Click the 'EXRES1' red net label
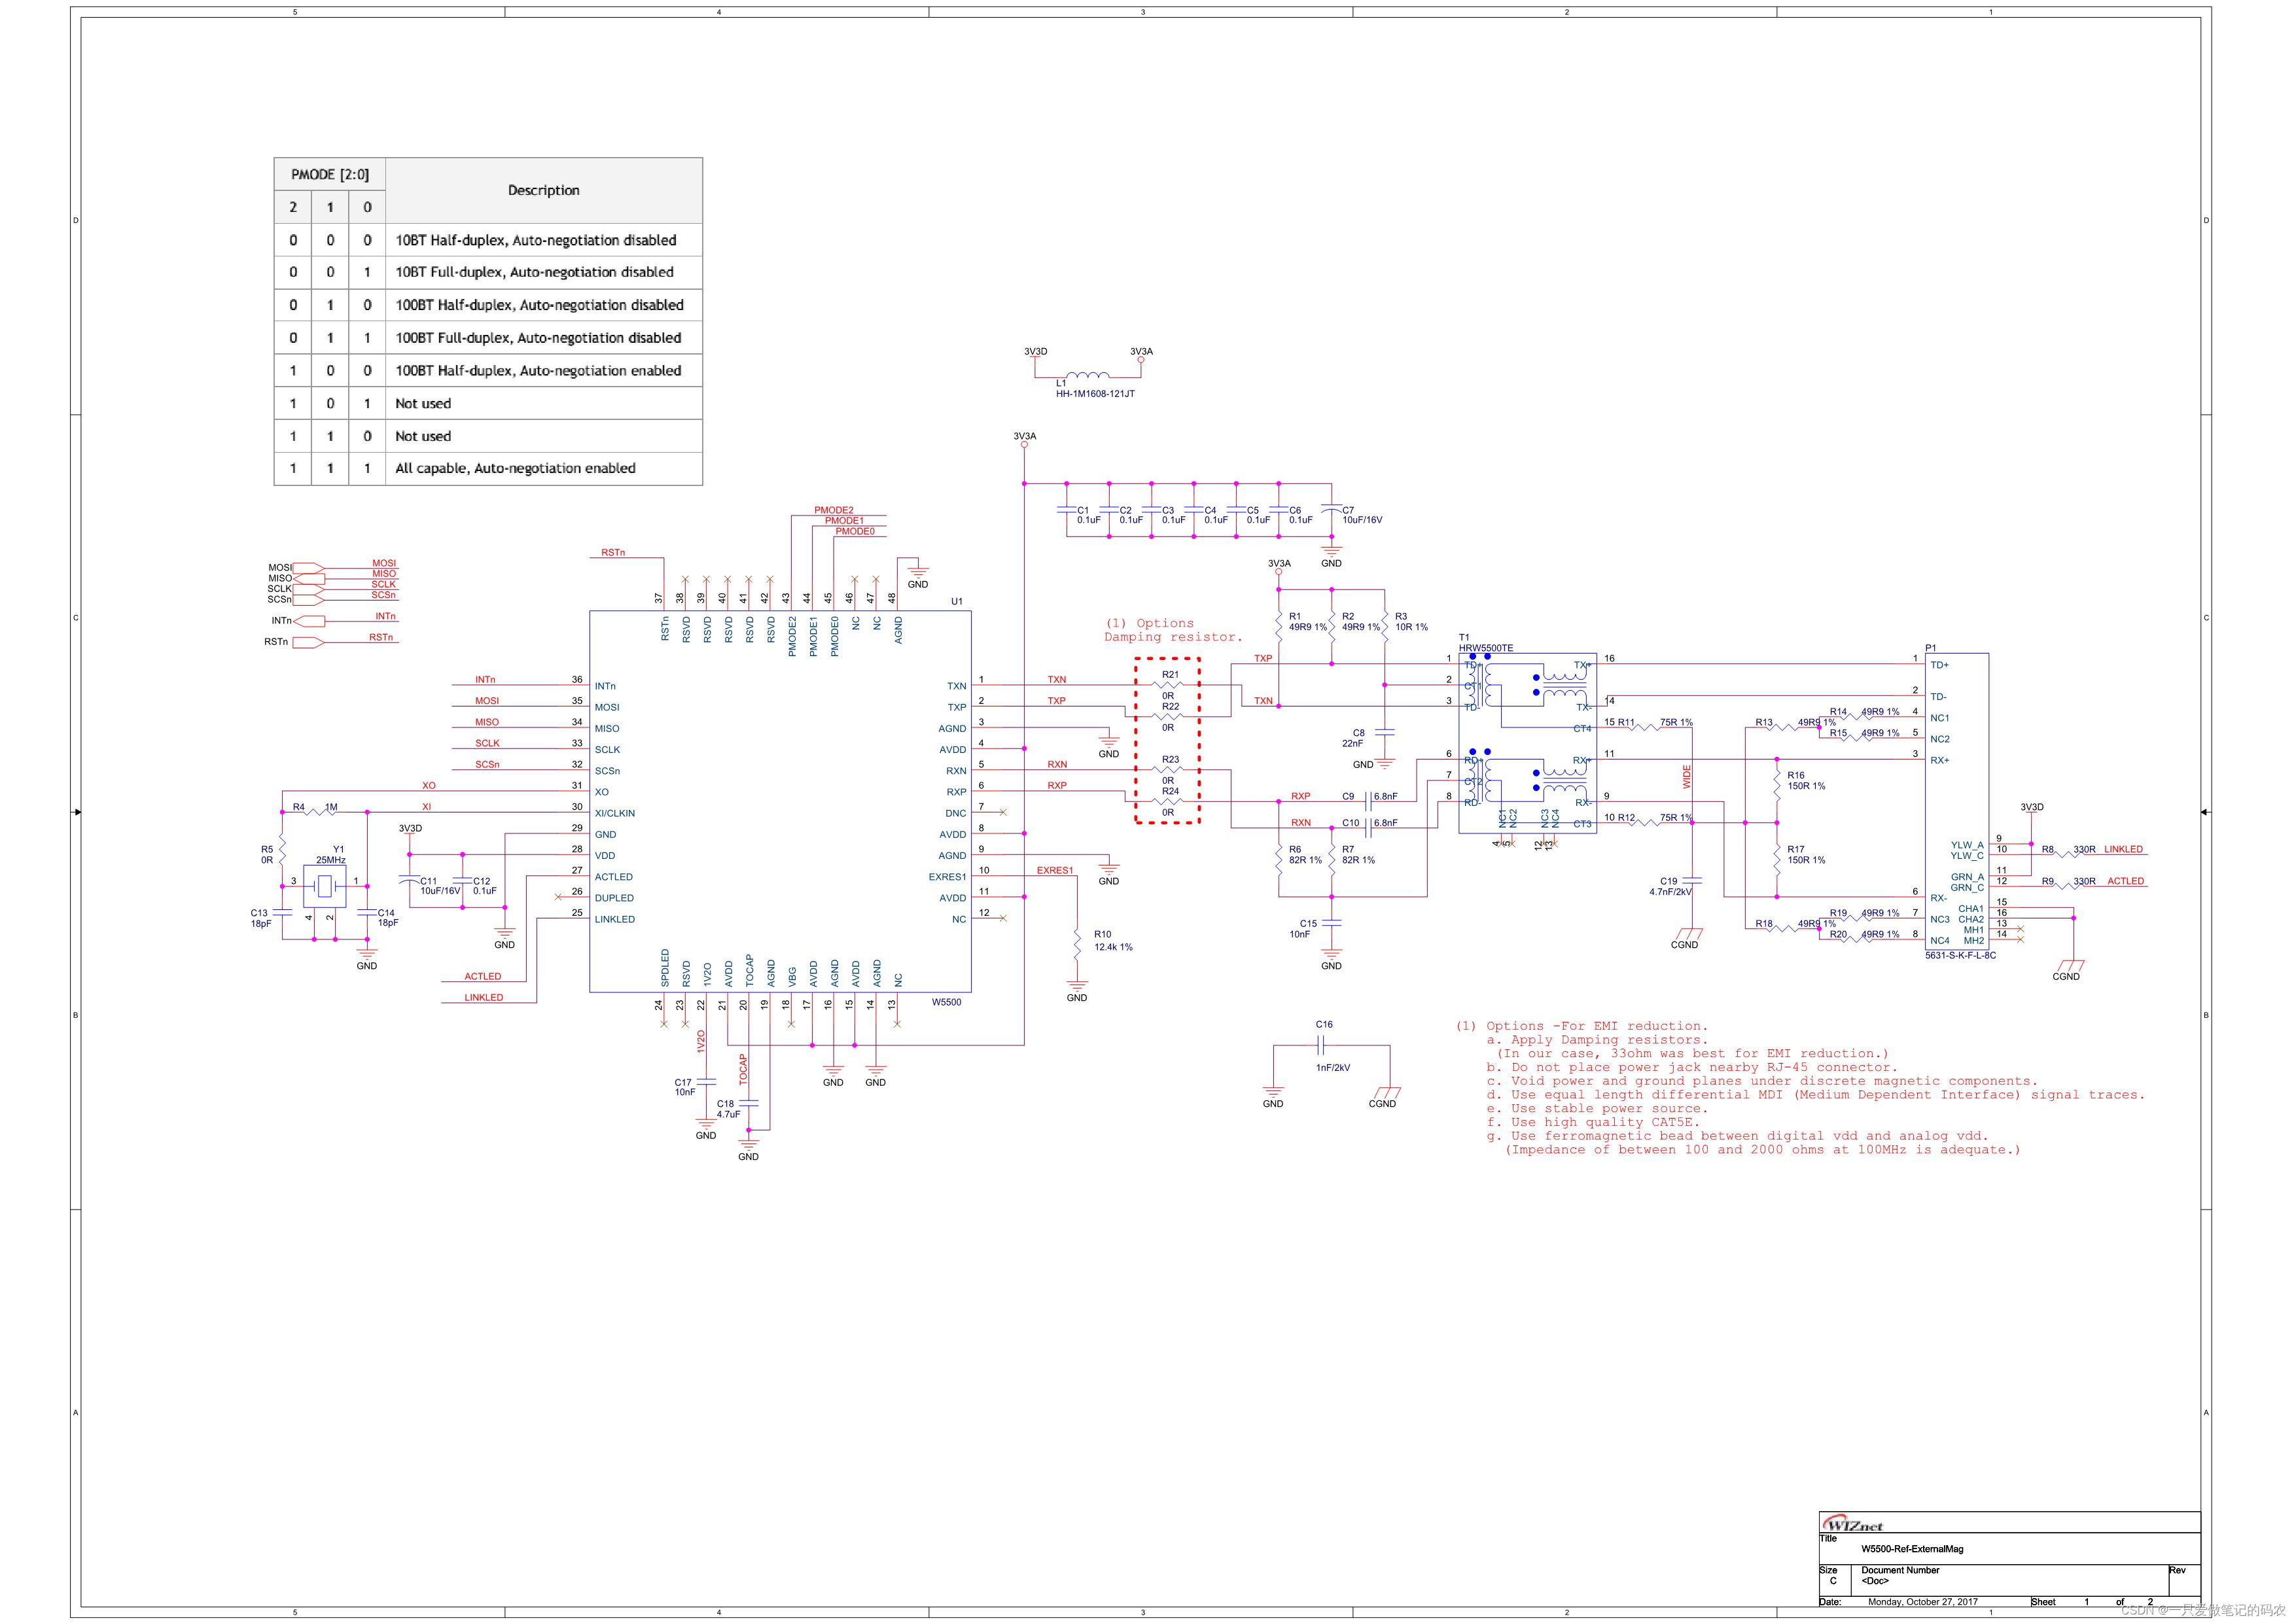 pos(1055,870)
